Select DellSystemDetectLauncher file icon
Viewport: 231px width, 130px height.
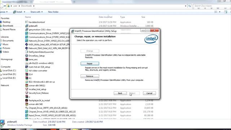27,52
